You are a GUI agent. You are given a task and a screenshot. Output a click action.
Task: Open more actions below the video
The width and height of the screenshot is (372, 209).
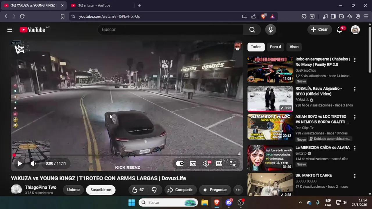coord(238,190)
